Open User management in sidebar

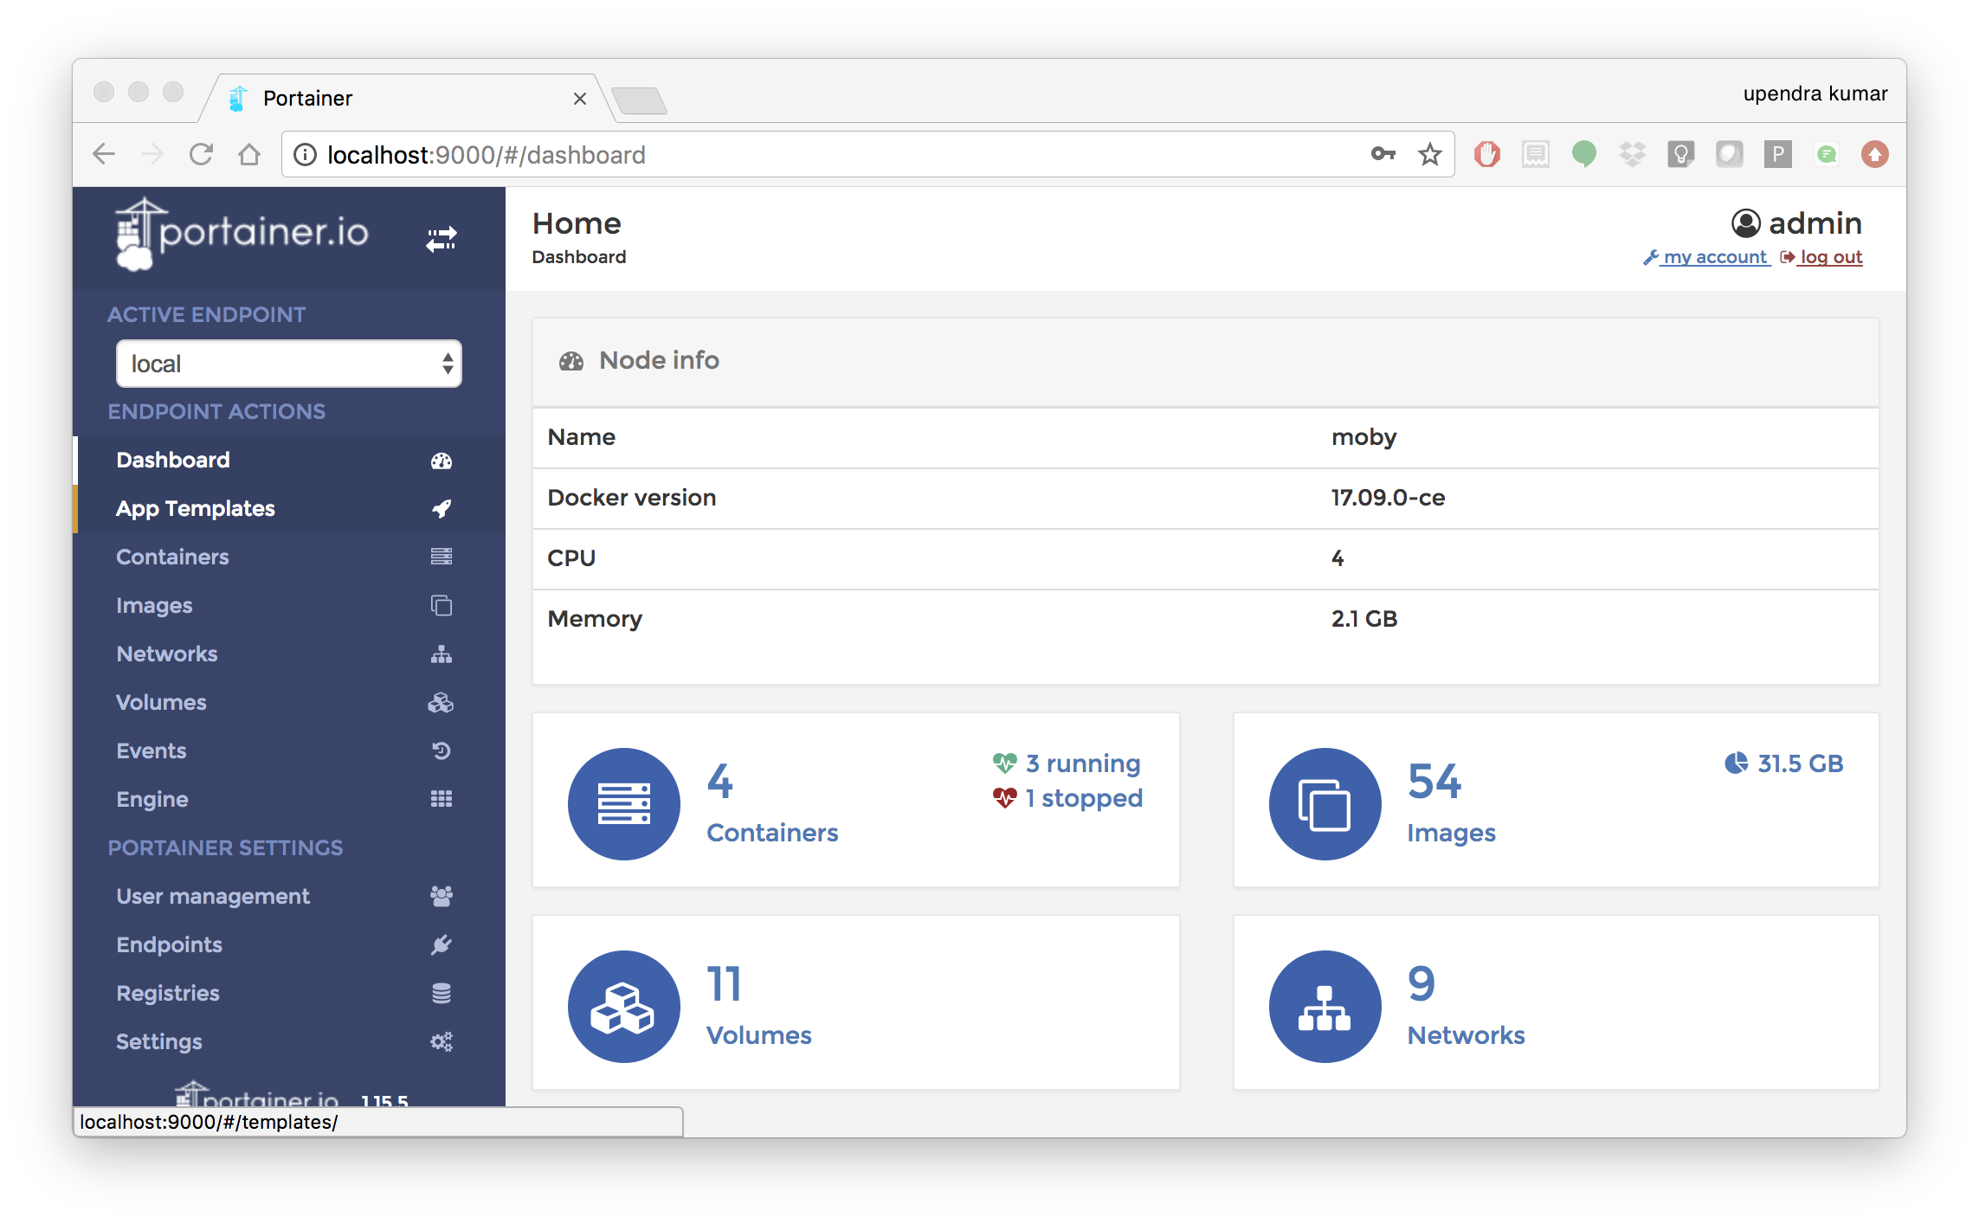pos(289,897)
